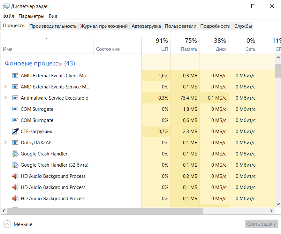This screenshot has width=281, height=234.
Task: Switch to the Производительность tab
Action: (53, 26)
